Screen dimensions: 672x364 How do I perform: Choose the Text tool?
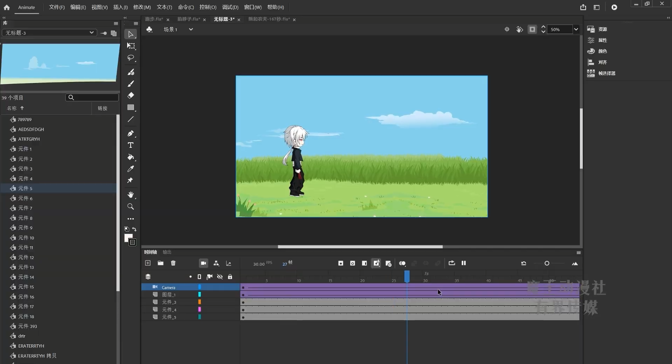(x=131, y=145)
